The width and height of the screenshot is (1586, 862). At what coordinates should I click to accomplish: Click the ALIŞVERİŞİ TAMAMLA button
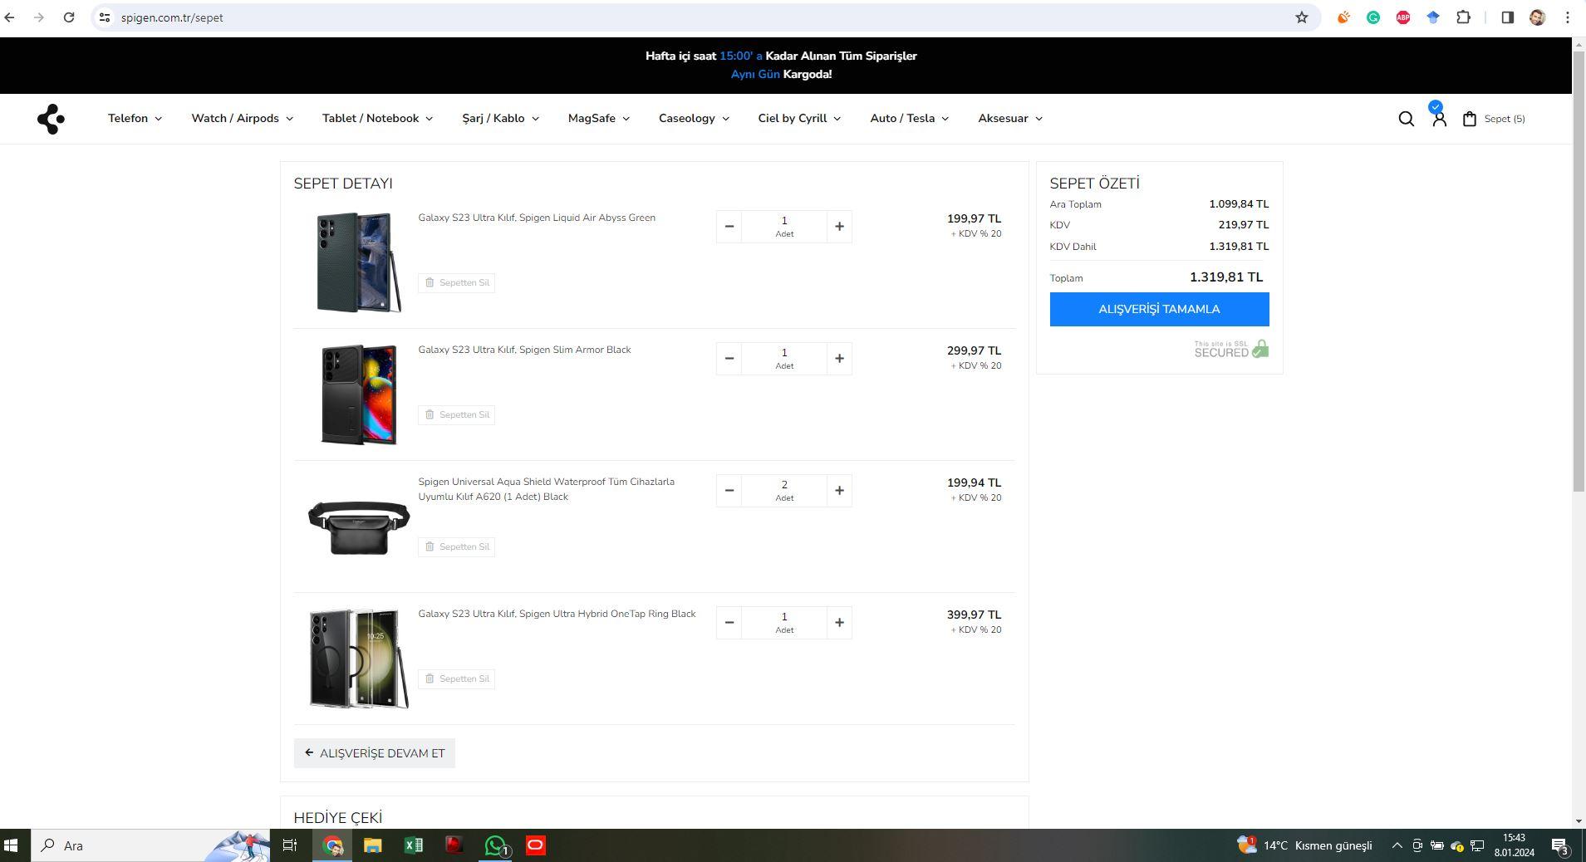(x=1159, y=309)
